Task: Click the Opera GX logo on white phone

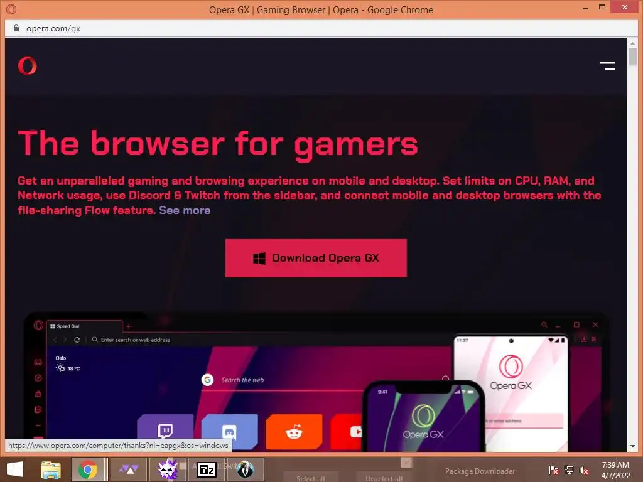Action: click(511, 372)
